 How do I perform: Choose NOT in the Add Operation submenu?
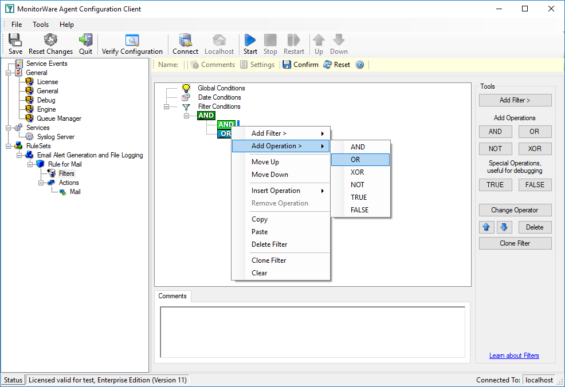(x=360, y=185)
